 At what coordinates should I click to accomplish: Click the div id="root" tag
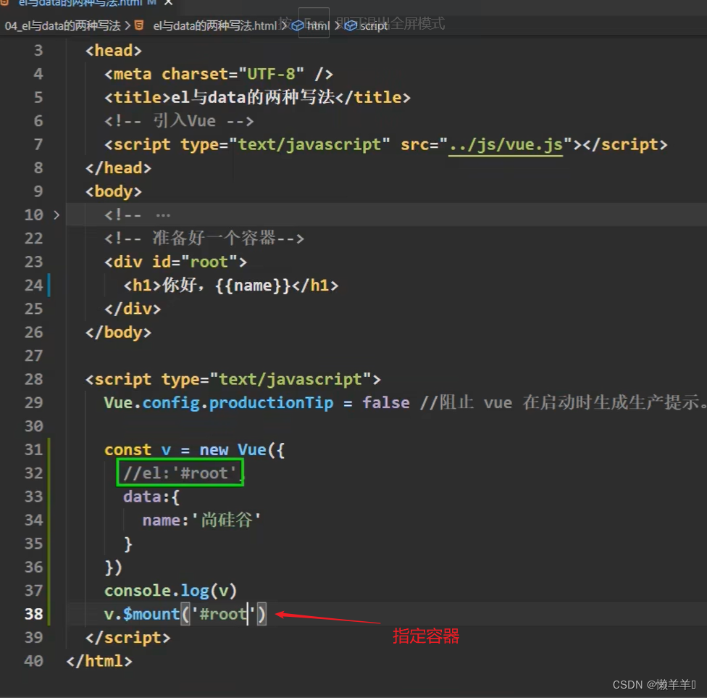tap(176, 262)
